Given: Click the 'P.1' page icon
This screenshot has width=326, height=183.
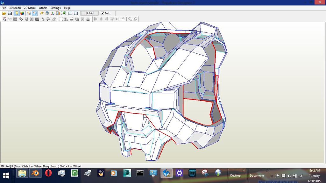Looking at the screenshot, I should [x=72, y=19].
